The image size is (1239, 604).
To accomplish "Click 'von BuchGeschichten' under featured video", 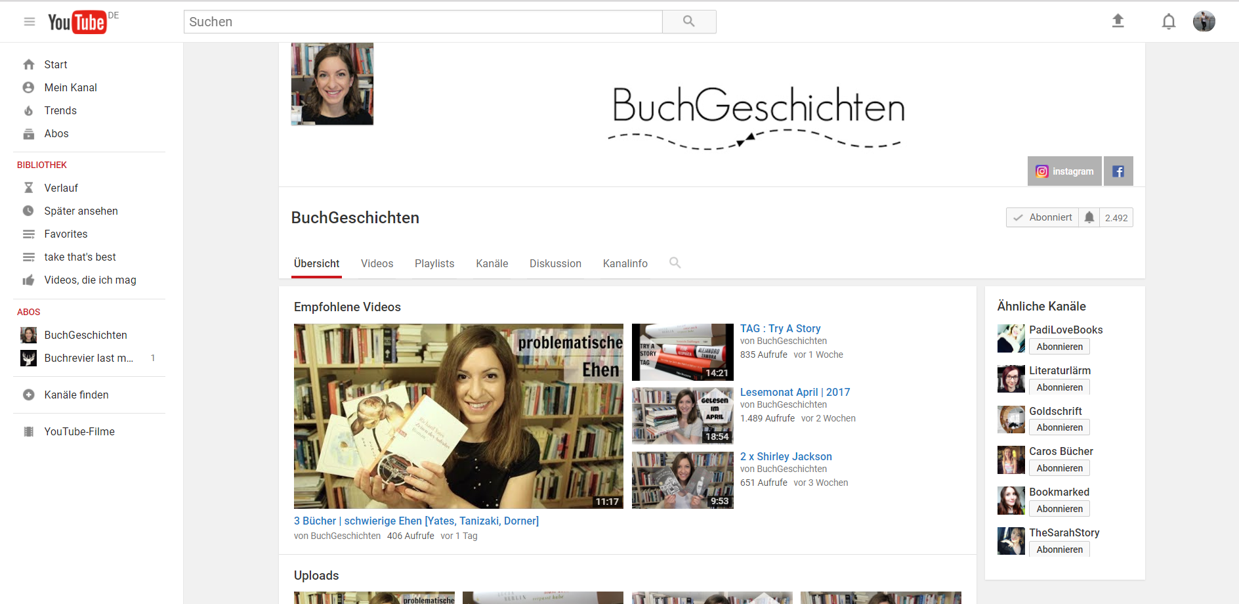I will (x=337, y=536).
